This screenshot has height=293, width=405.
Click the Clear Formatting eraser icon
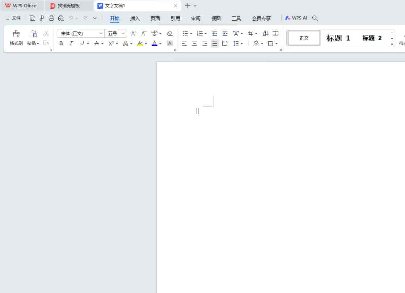[169, 33]
